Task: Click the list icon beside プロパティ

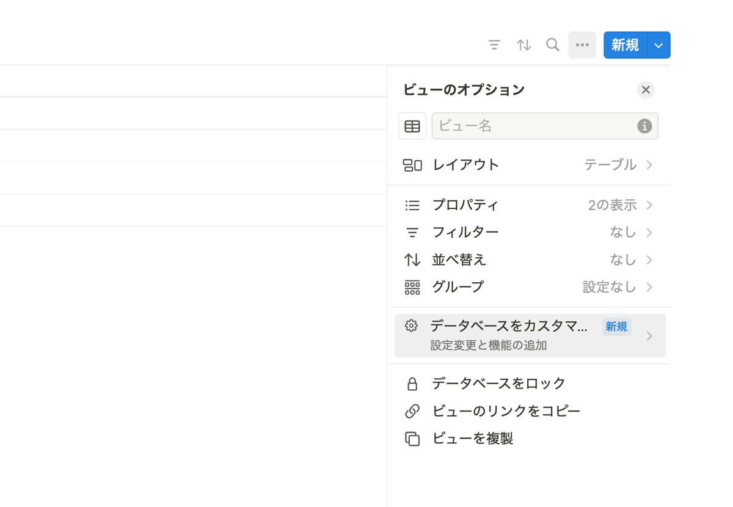Action: coord(412,205)
